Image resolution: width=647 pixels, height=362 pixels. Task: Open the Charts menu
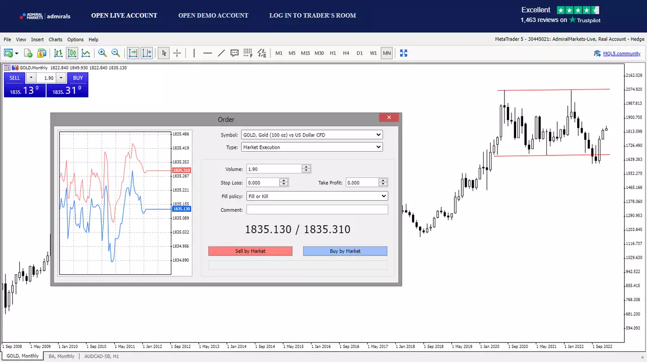point(56,39)
